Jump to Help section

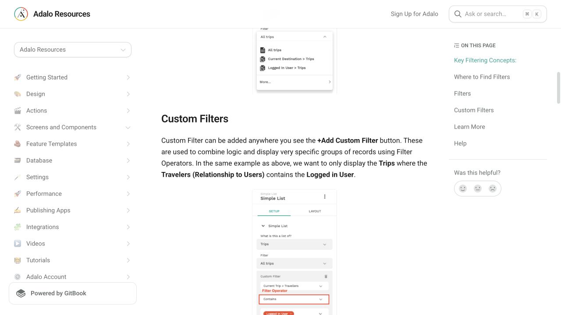(x=460, y=143)
